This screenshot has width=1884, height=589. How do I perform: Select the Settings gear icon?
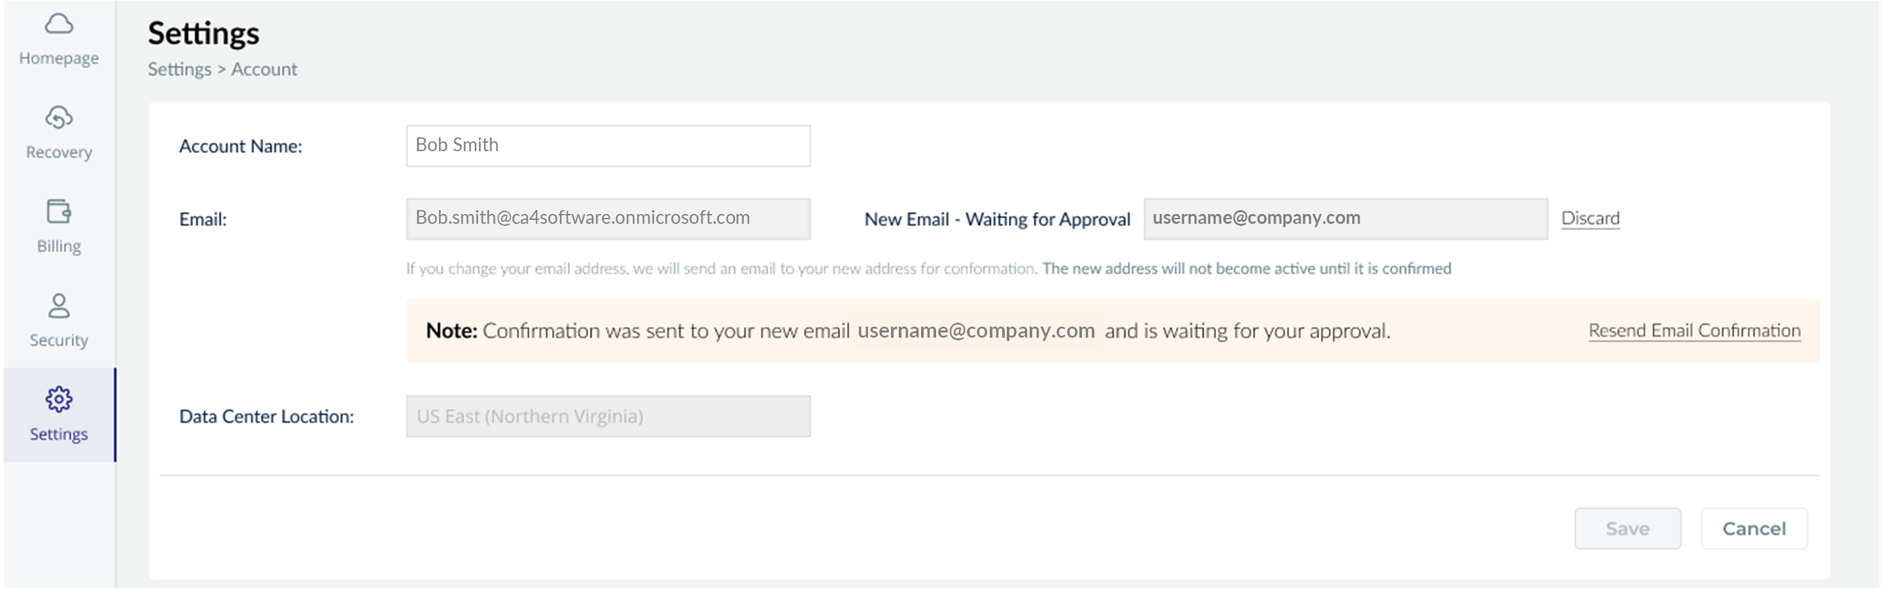click(58, 399)
